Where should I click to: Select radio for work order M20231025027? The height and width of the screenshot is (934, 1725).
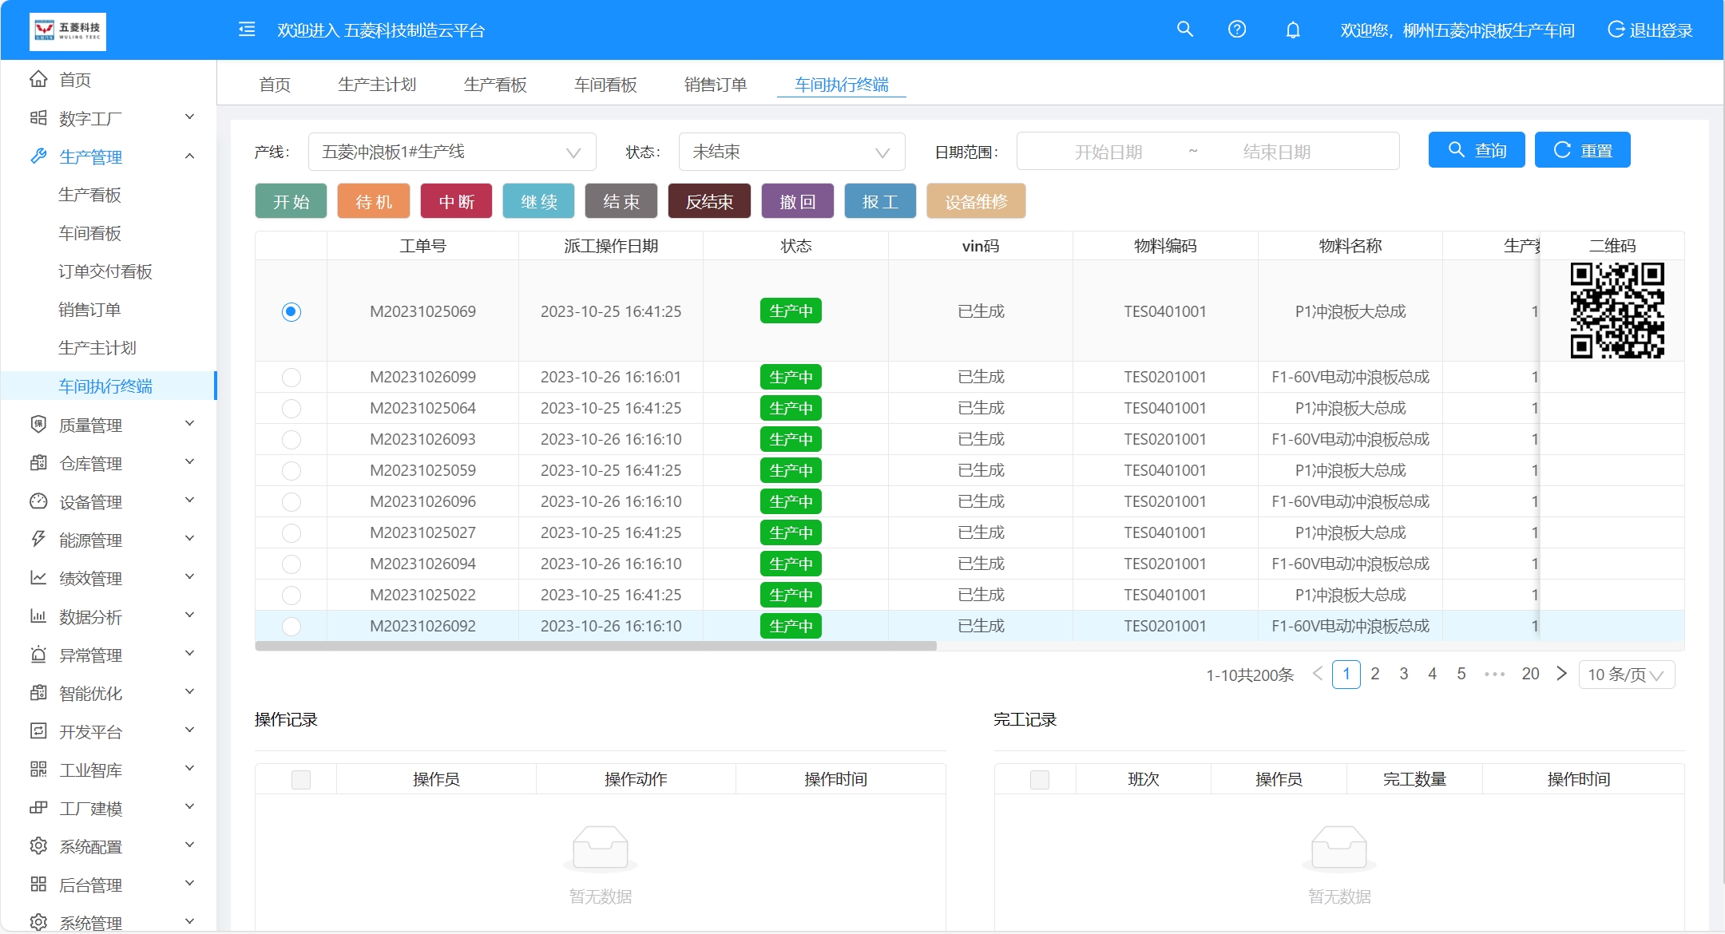[x=291, y=532]
